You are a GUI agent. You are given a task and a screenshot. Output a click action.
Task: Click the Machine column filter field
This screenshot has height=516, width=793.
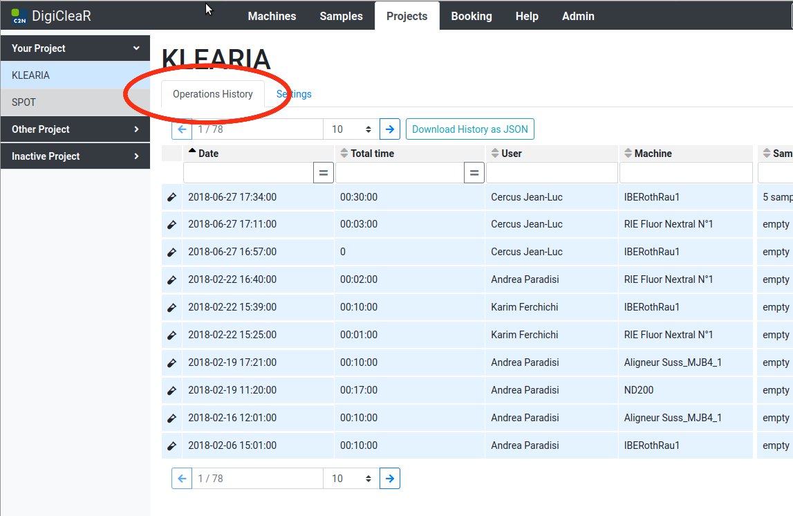tap(685, 173)
